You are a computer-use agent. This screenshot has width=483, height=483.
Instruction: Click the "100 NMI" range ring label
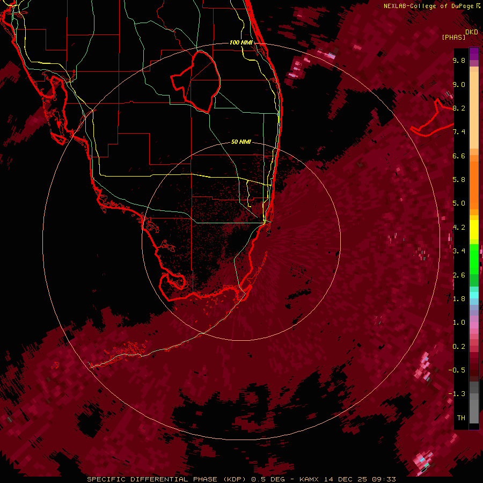click(241, 42)
